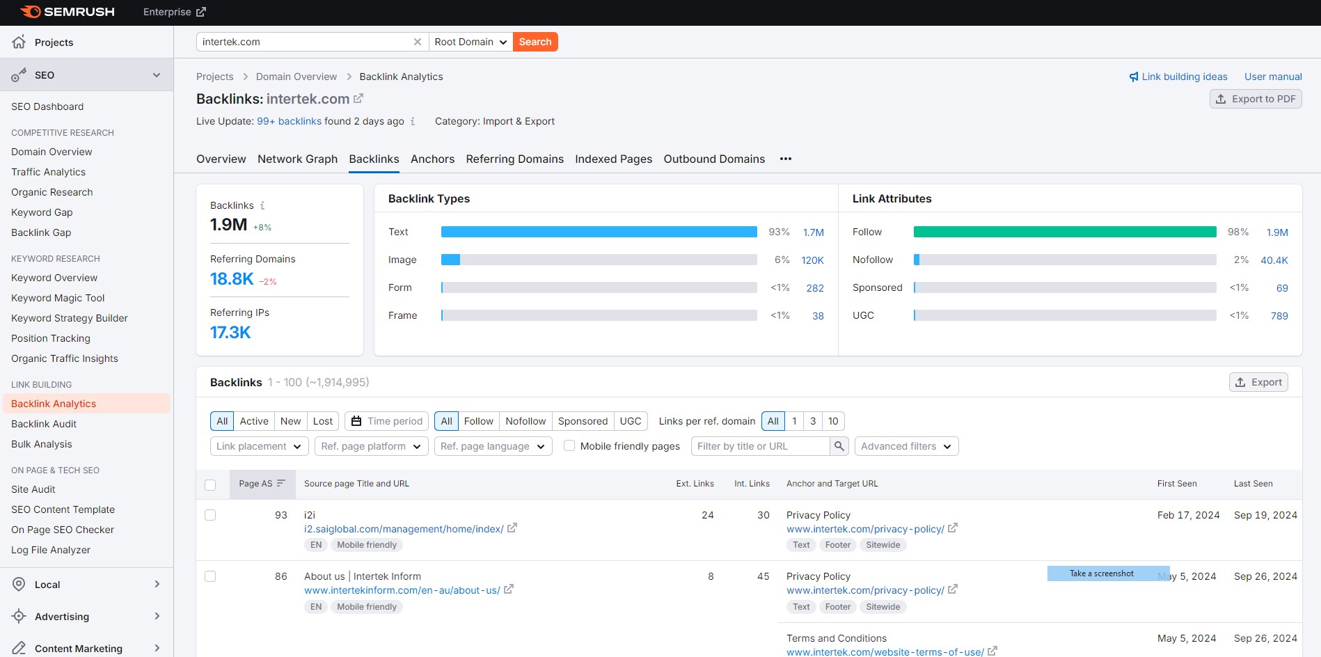Click the Backlinks info icon
1321x657 pixels.
(x=262, y=205)
